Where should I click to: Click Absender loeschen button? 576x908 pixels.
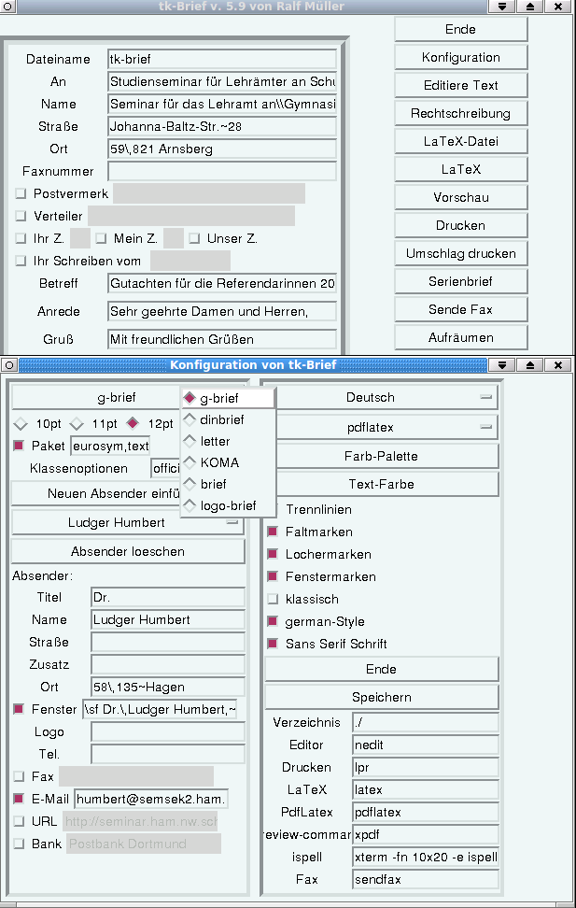128,552
